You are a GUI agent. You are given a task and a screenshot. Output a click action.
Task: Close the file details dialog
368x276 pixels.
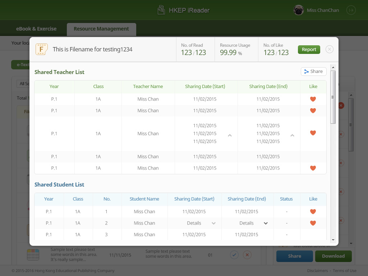point(330,50)
